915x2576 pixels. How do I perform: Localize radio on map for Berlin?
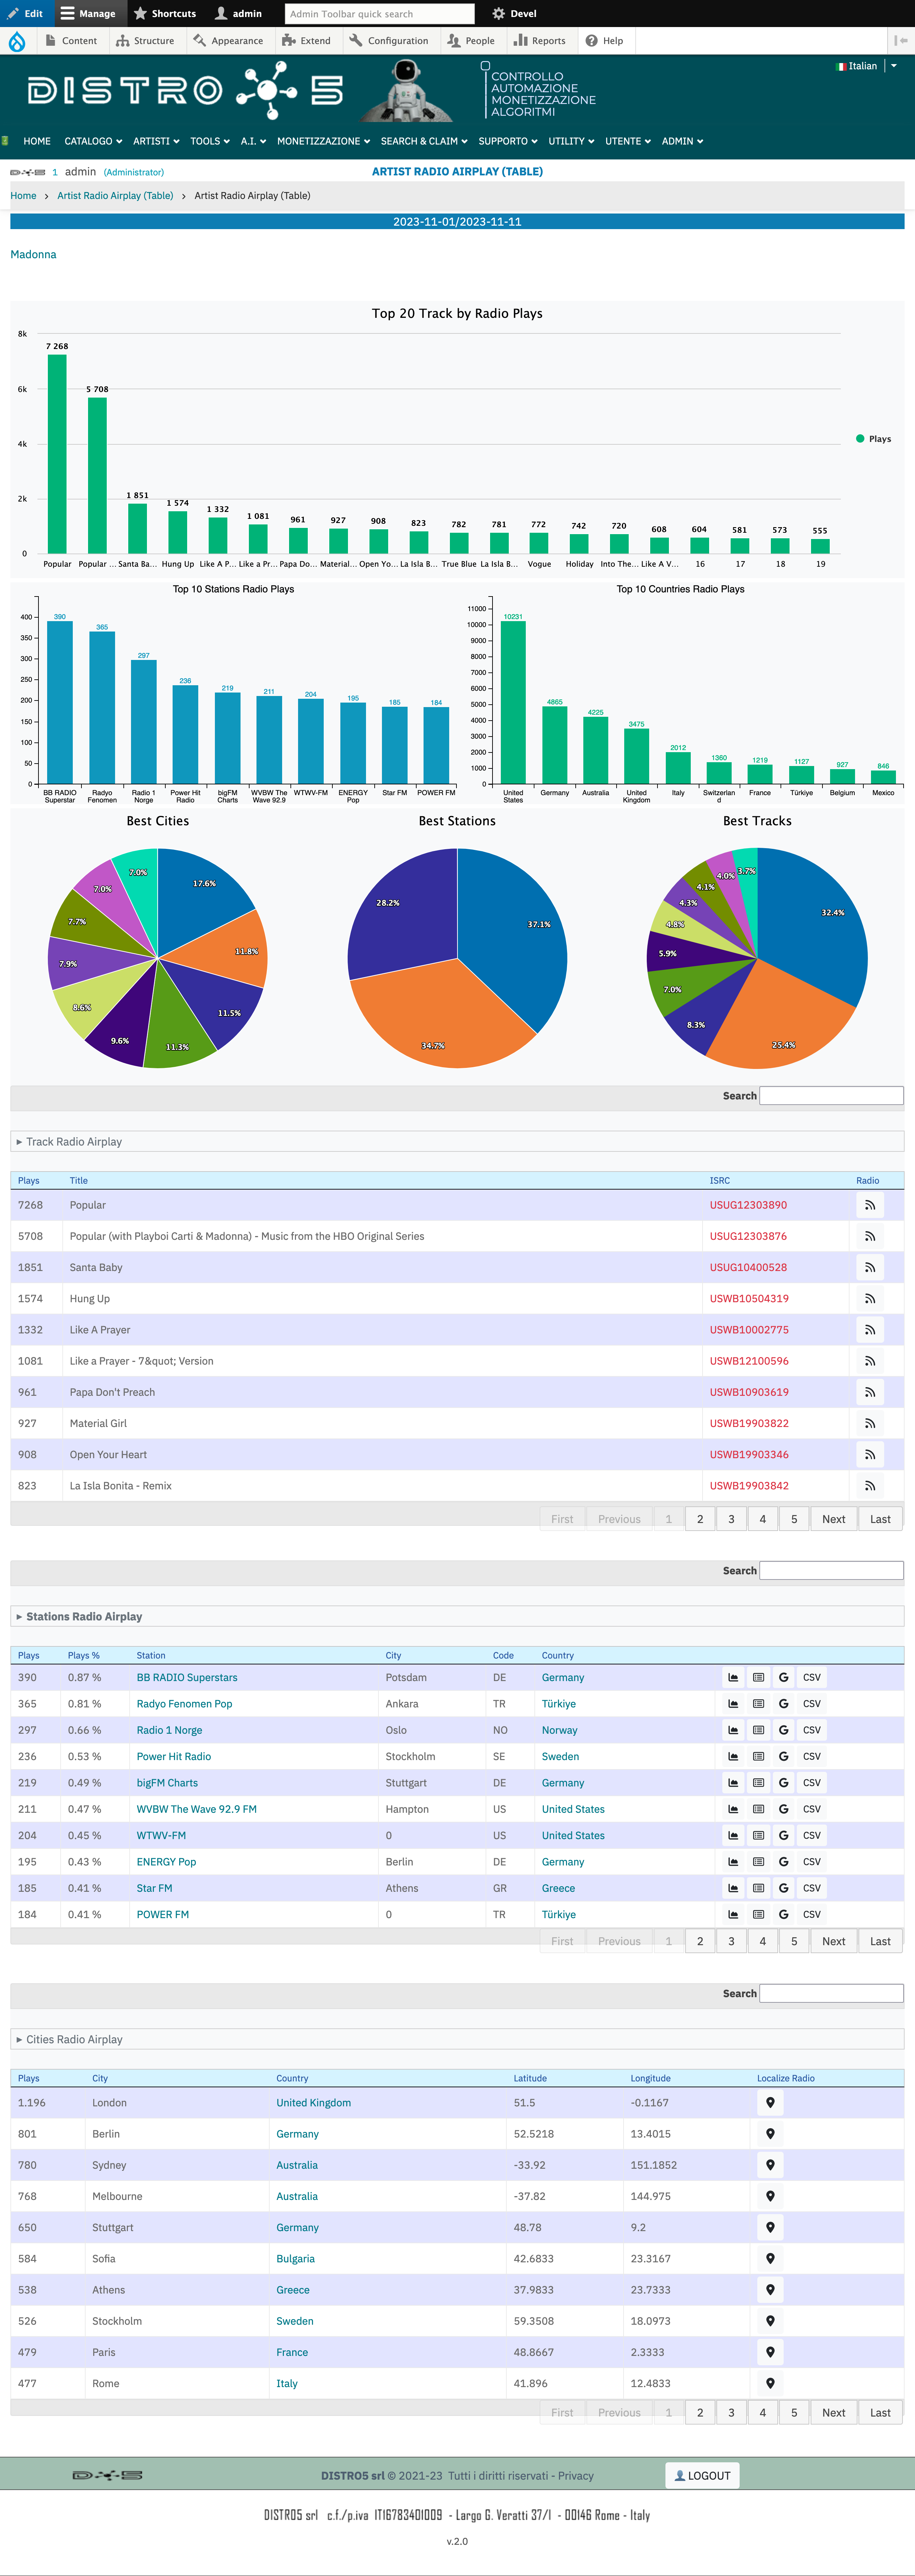click(x=770, y=2134)
